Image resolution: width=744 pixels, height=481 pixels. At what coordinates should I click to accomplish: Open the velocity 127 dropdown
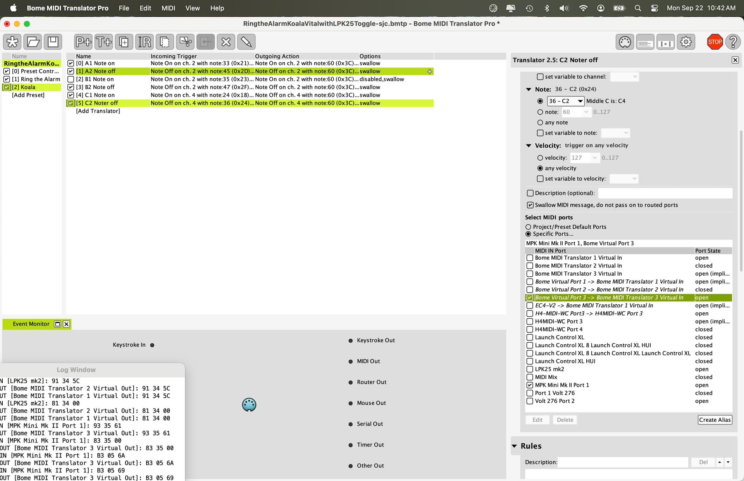click(x=584, y=158)
